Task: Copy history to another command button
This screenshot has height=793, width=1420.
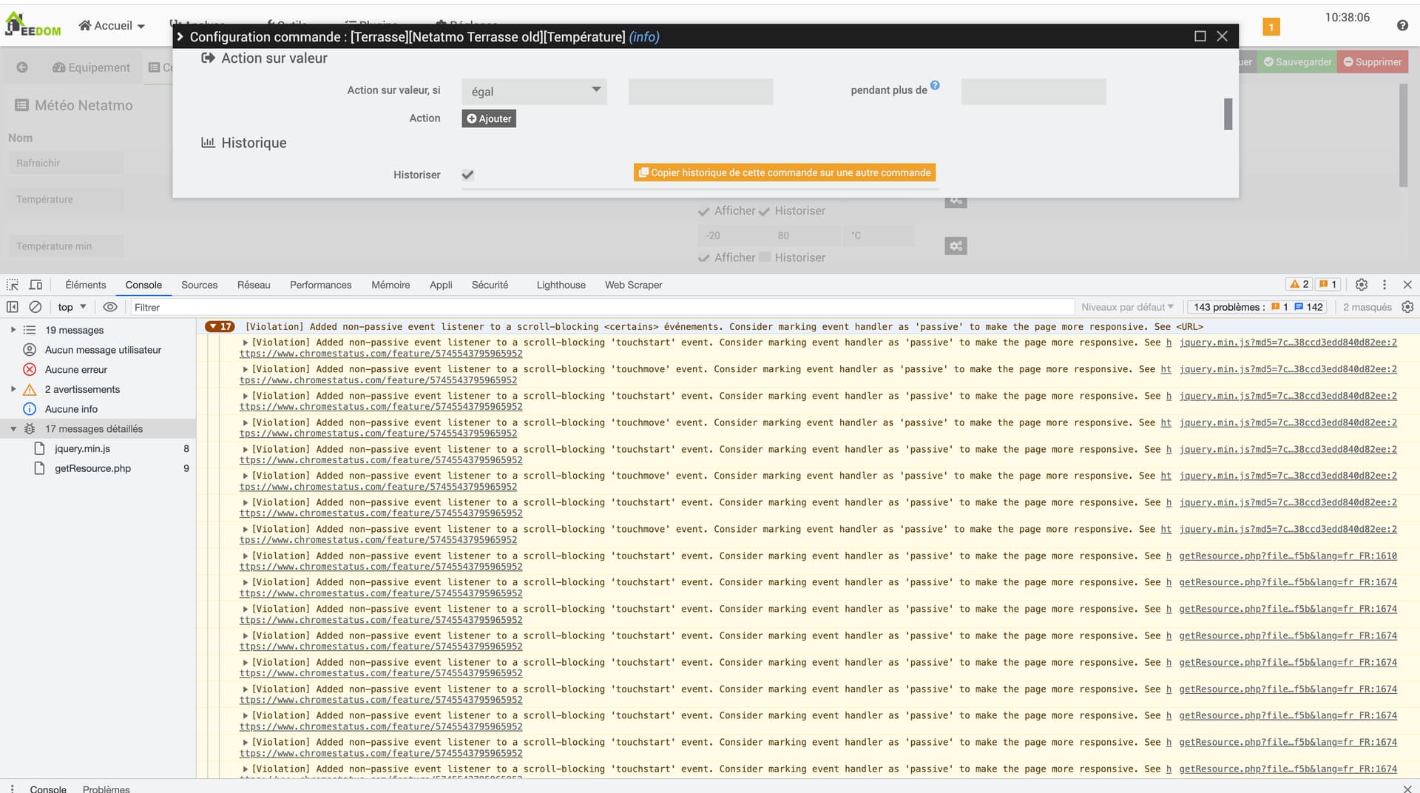Action: tap(784, 172)
